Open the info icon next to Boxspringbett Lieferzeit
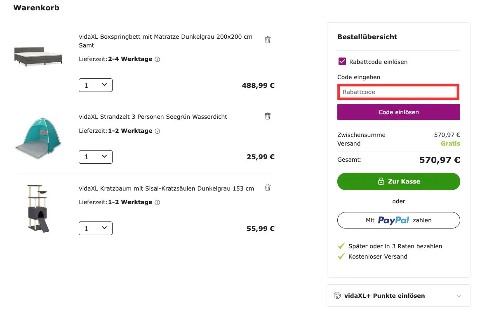Screen dimensions: 480x318 157,59
